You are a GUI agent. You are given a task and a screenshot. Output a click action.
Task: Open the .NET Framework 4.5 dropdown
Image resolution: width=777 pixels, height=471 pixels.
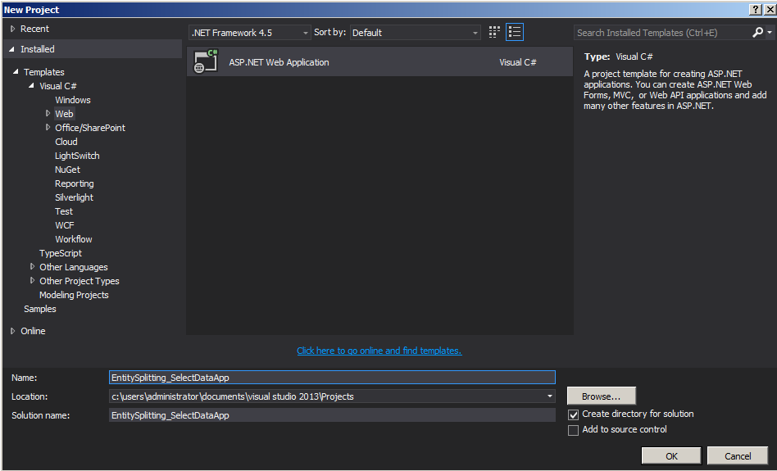click(250, 33)
